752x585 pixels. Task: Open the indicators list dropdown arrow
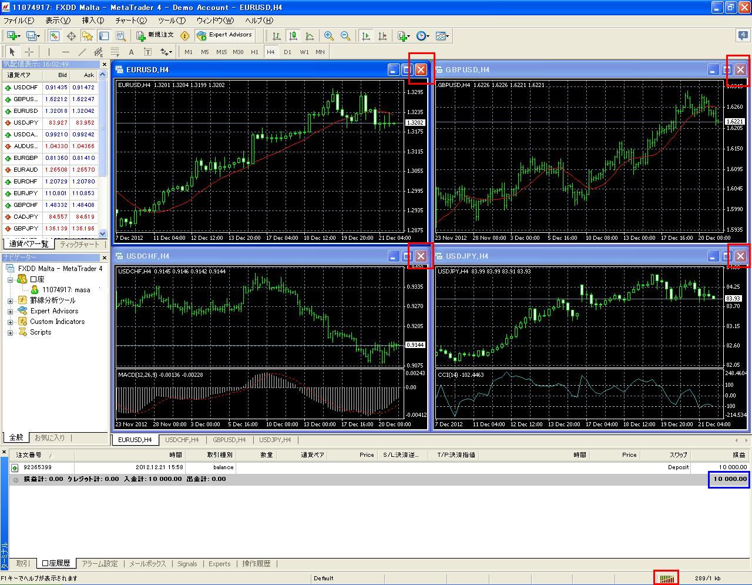point(409,36)
